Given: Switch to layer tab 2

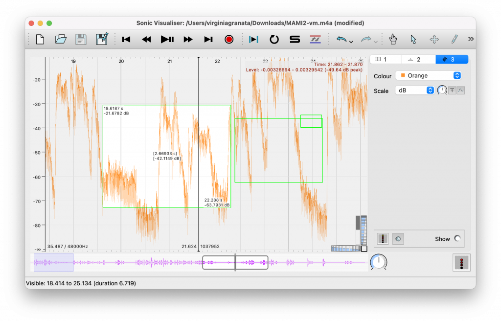Looking at the screenshot, I should [419, 59].
